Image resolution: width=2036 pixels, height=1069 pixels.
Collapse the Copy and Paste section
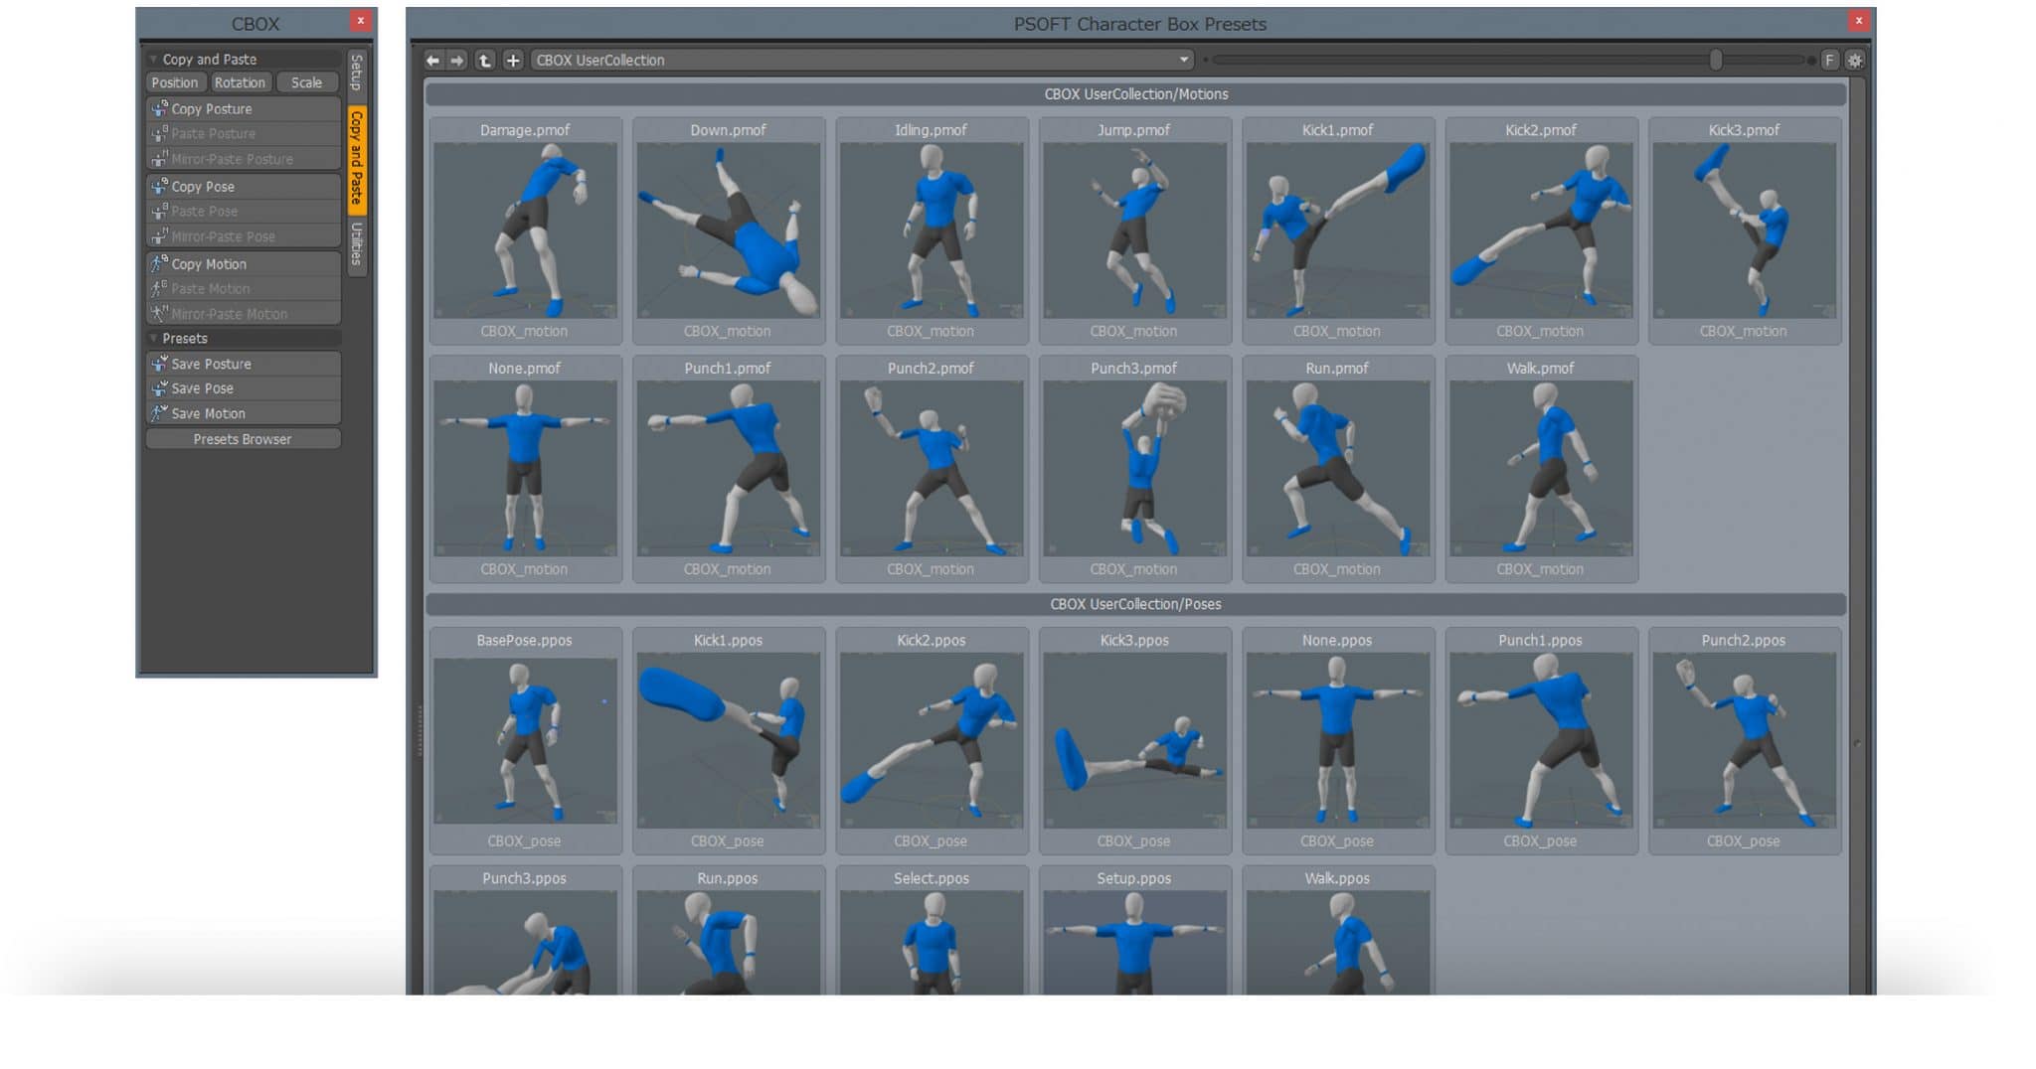click(x=155, y=59)
